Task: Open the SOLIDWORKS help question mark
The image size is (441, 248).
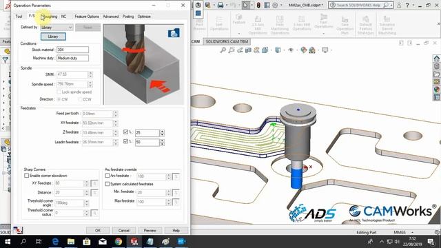Action: coord(407,5)
